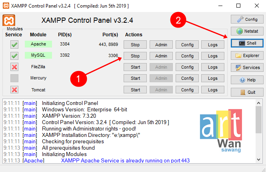Select the MySQL module label
This screenshot has width=266, height=172.
38,55
